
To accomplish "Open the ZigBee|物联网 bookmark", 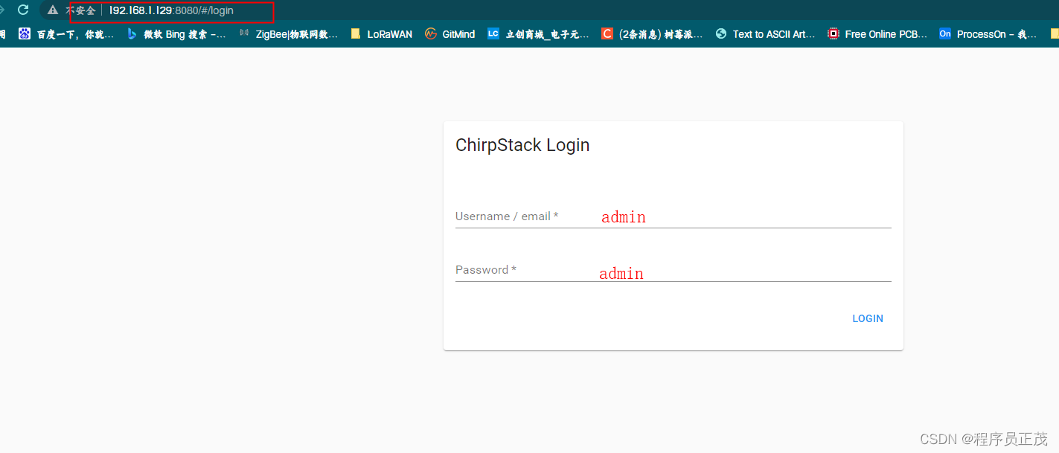I will (x=288, y=33).
